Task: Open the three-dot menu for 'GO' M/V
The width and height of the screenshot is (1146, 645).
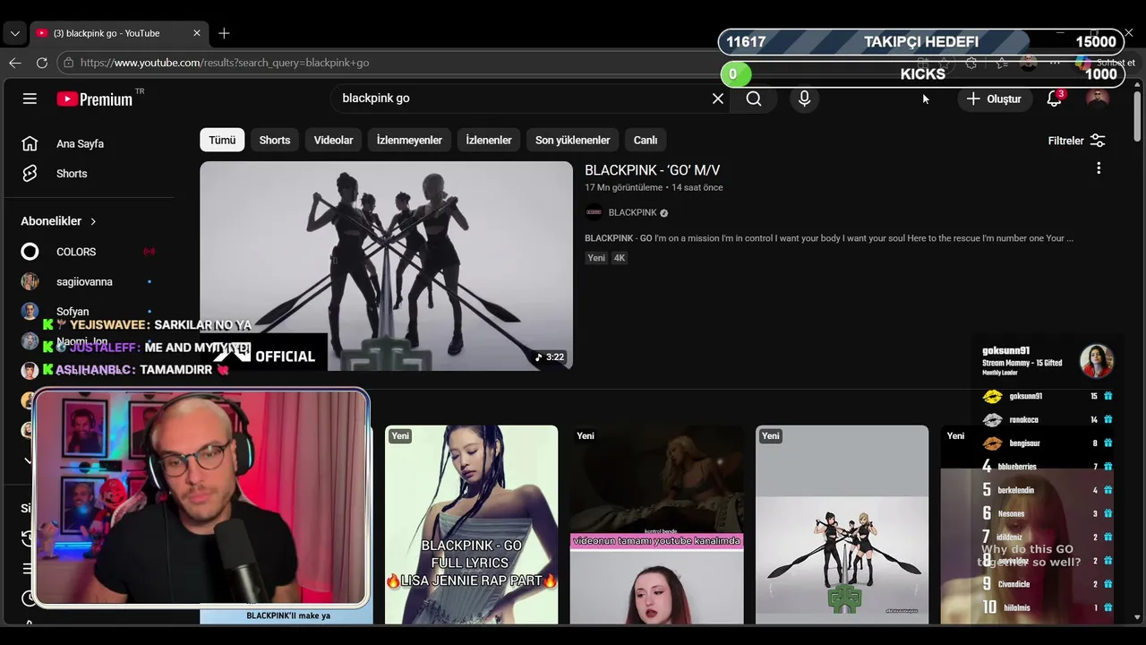Action: 1099,168
